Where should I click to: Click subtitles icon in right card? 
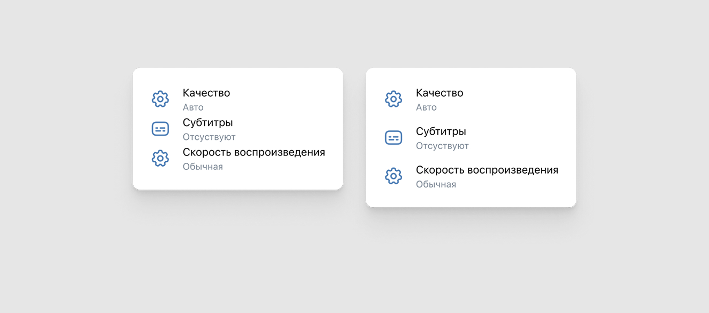click(x=394, y=137)
